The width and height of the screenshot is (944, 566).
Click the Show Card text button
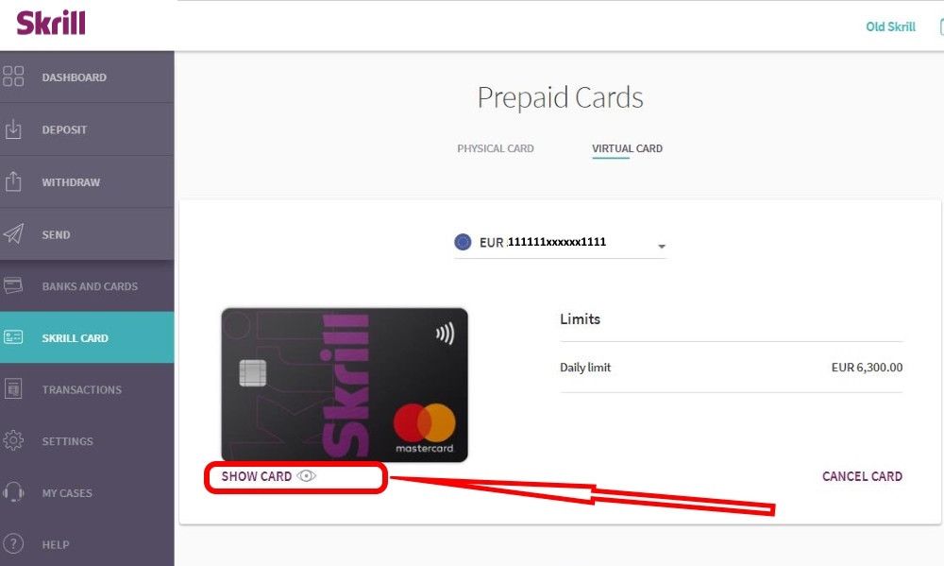pyautogui.click(x=257, y=476)
